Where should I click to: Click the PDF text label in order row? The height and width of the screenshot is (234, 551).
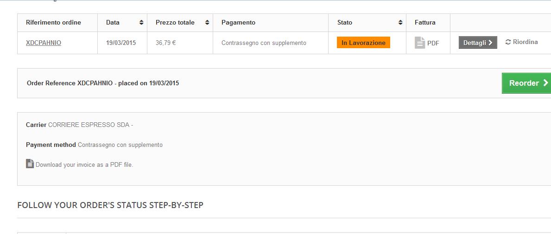[x=433, y=43]
